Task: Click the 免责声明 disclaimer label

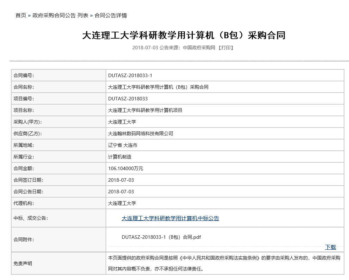Action: click(x=23, y=263)
